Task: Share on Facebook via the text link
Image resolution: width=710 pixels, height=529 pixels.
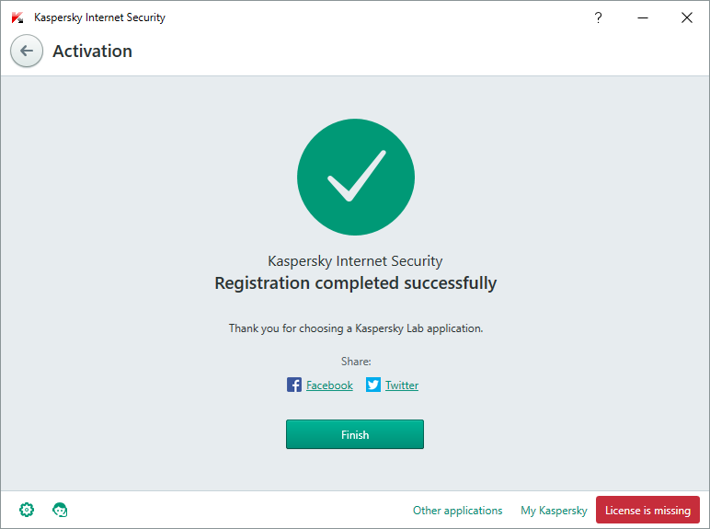Action: point(329,385)
